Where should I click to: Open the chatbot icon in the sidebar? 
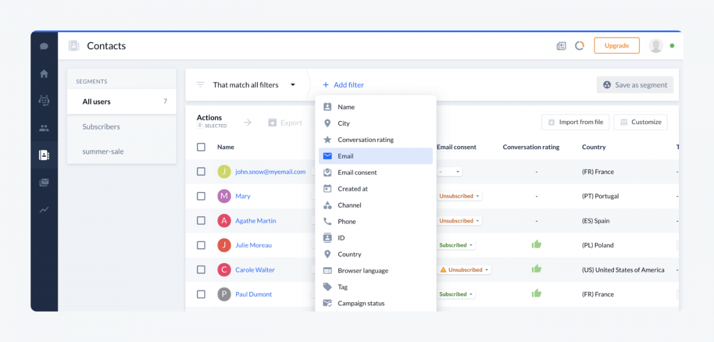44,100
